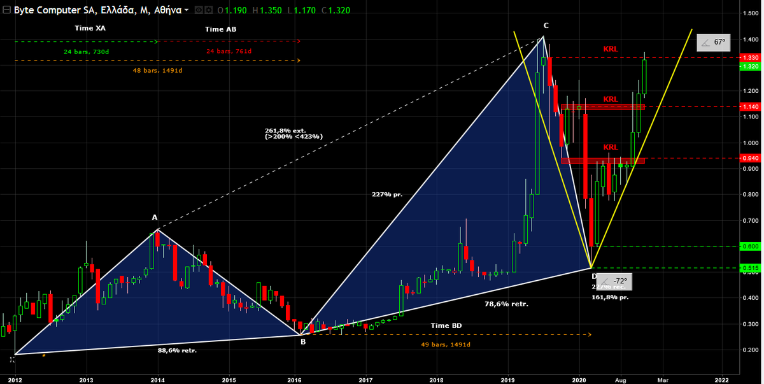
Task: Click the 2022 label on time axis
Action: 721,379
